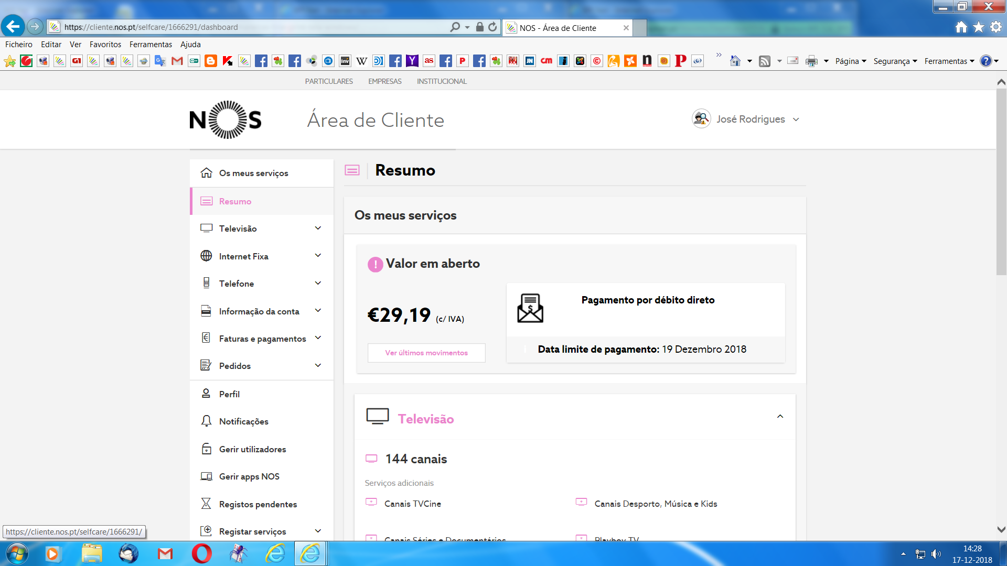Click the RSS feeds icon
Viewport: 1007px width, 566px height.
pyautogui.click(x=765, y=61)
